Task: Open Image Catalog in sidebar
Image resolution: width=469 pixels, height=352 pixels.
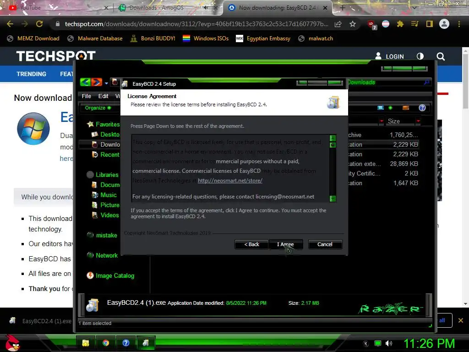Action: click(110, 275)
